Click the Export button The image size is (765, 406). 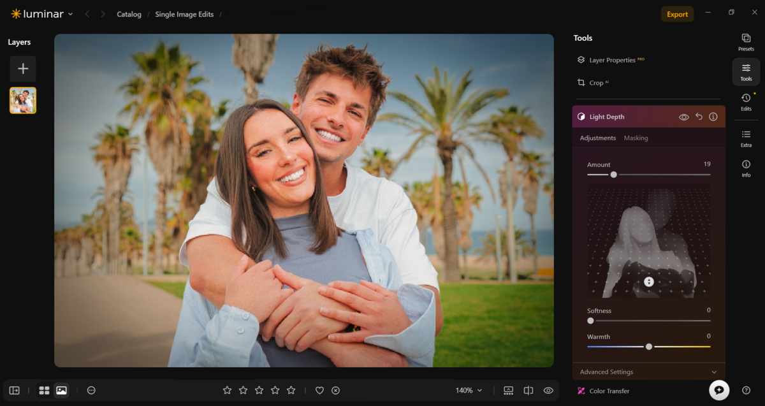[x=677, y=14]
